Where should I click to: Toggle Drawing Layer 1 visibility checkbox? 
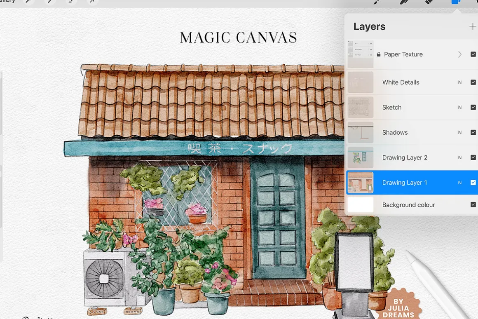coord(473,182)
